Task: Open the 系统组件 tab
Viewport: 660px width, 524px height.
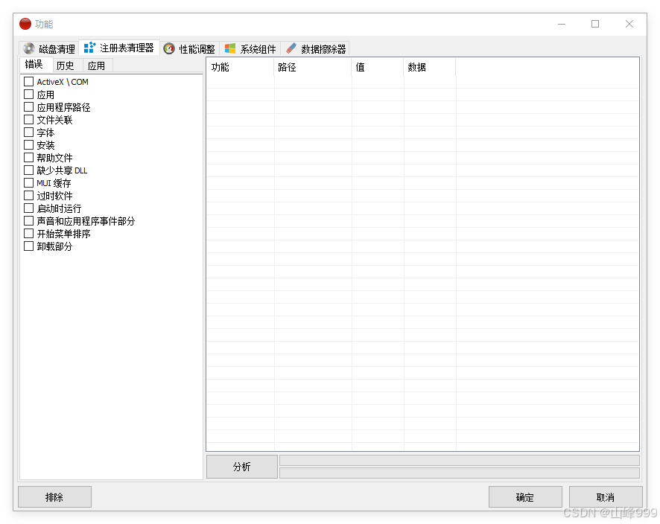Action: coord(250,49)
